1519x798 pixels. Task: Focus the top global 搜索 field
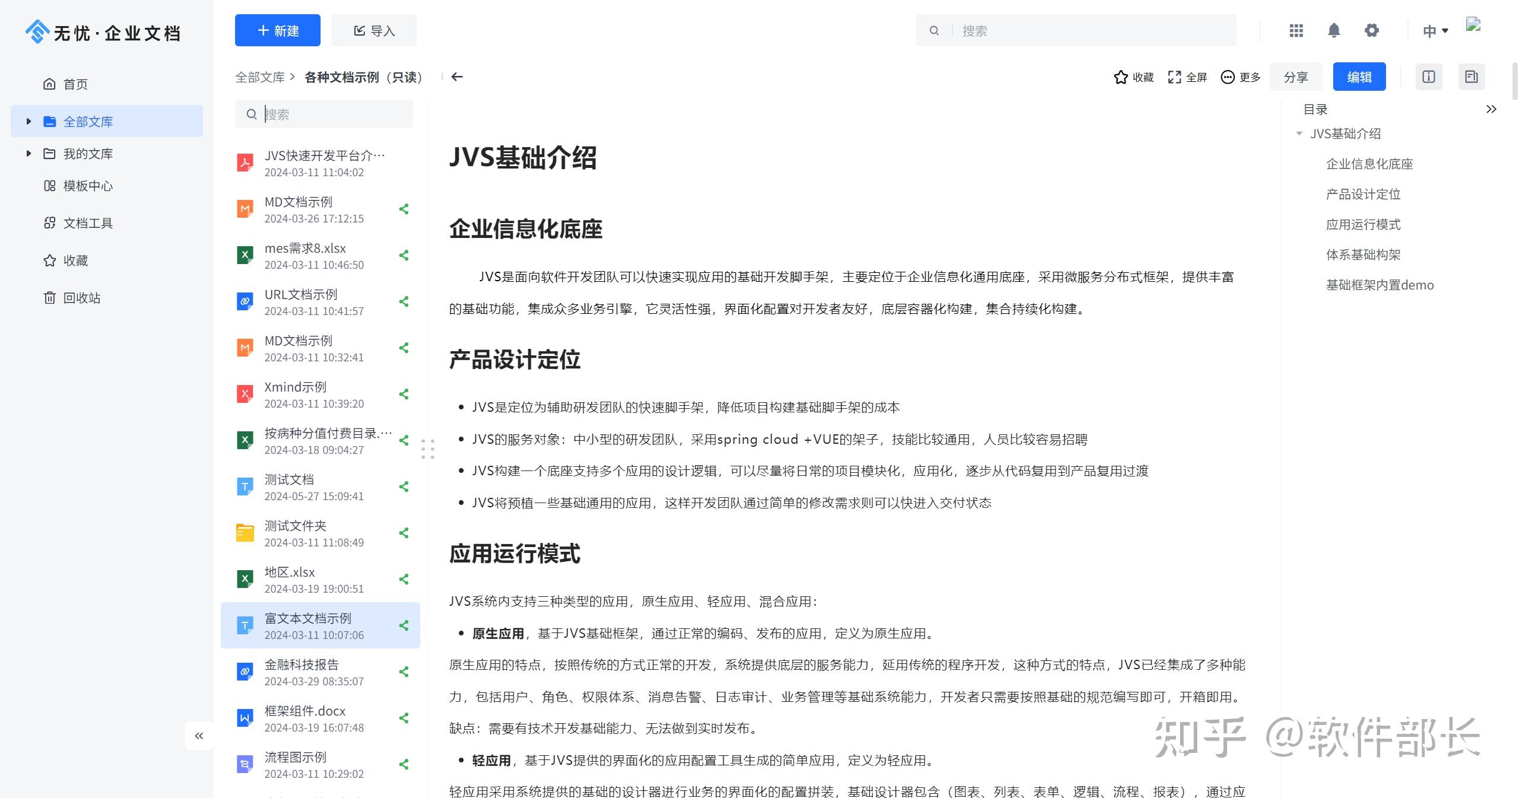pos(1076,30)
